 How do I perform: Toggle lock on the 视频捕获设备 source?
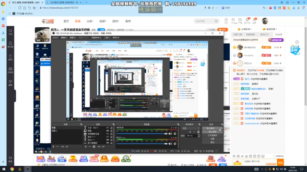click(111, 134)
